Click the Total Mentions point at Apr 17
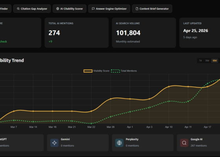Image resolution: width=220 pixels, height=157 pixels. (x=207, y=84)
